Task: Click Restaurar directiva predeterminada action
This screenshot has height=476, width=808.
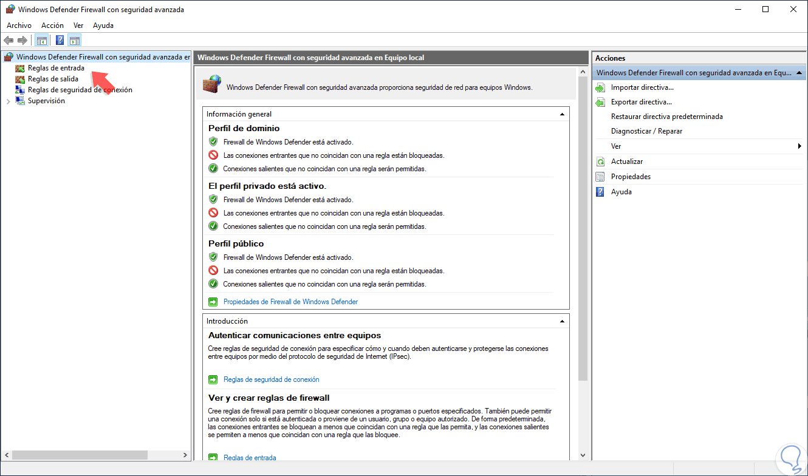Action: (x=666, y=117)
